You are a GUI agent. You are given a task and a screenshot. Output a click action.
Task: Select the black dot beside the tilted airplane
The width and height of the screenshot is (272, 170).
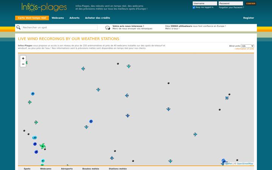[x=229, y=94]
